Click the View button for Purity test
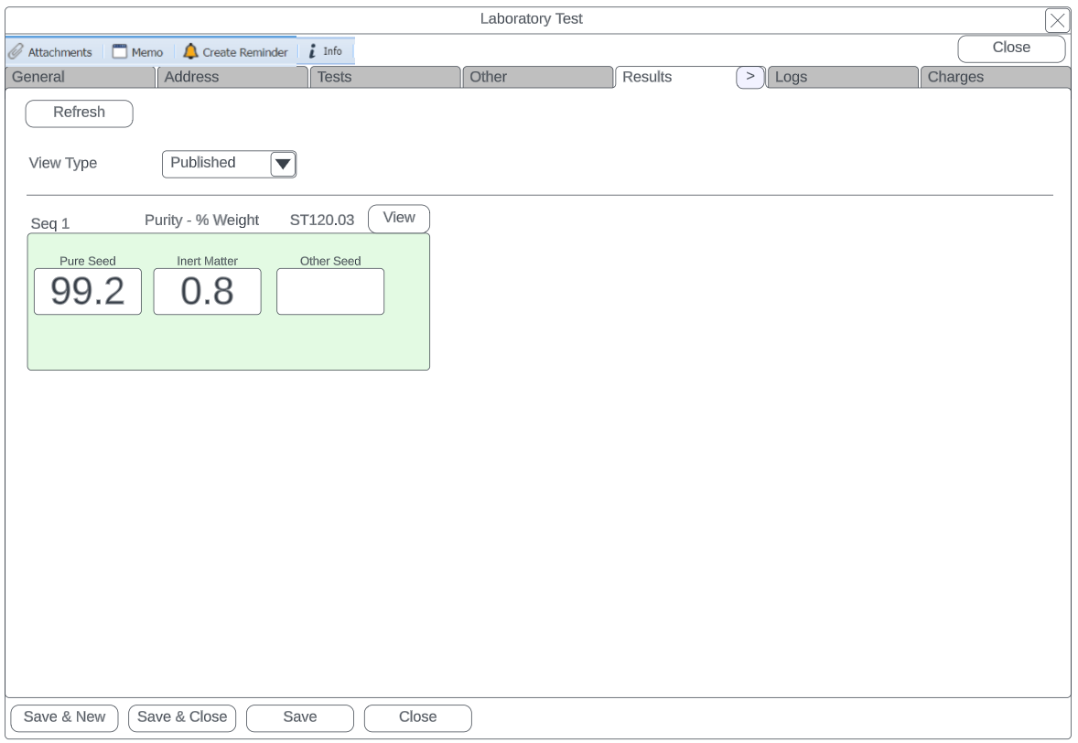The width and height of the screenshot is (1078, 743). 398,219
